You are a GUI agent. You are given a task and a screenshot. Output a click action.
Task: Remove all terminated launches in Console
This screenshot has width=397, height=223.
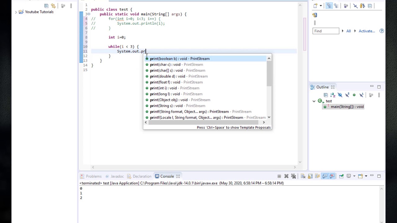click(x=293, y=176)
